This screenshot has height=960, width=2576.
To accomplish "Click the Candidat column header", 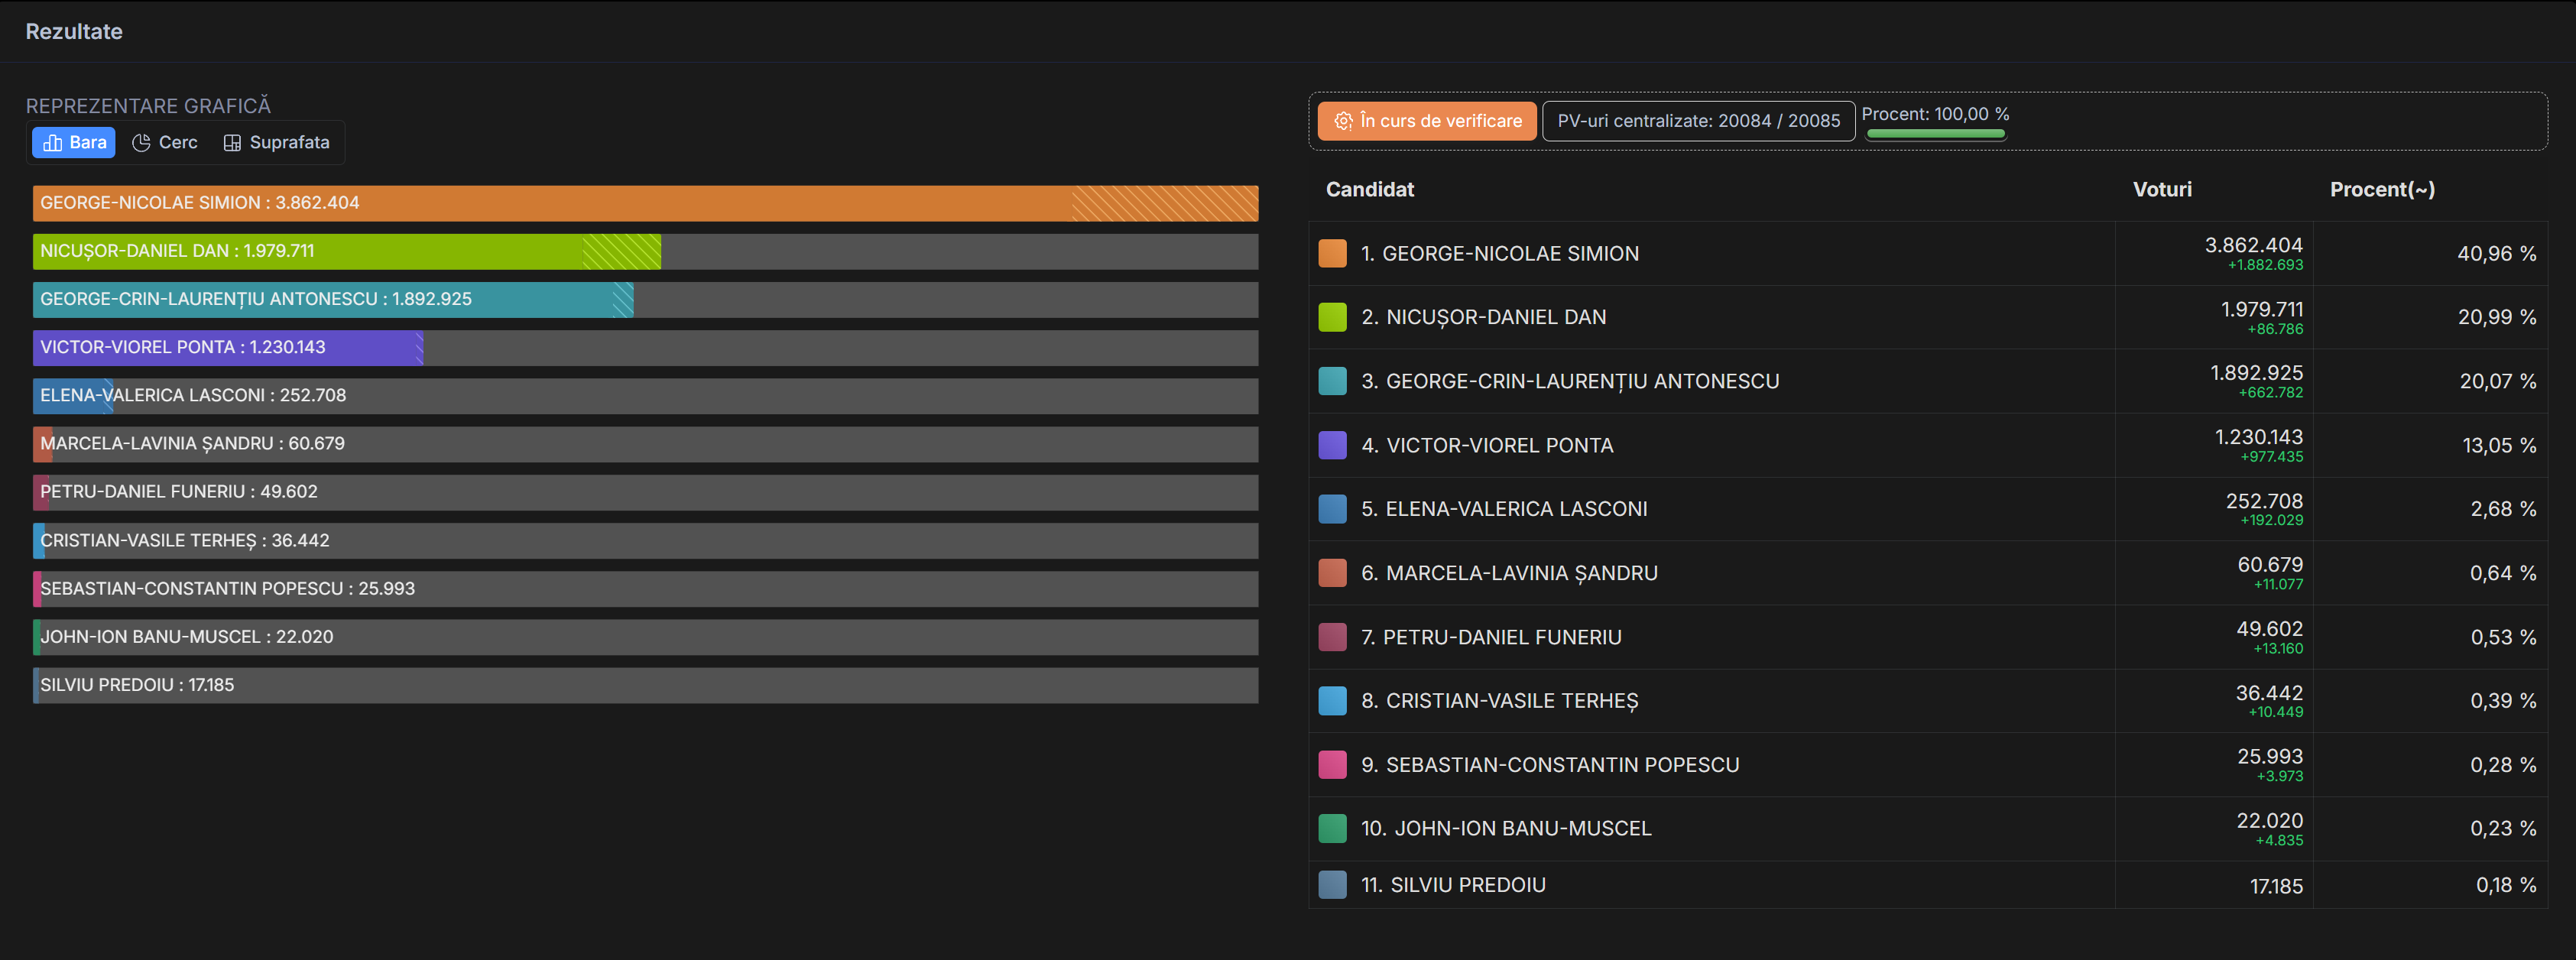I will tap(1369, 189).
